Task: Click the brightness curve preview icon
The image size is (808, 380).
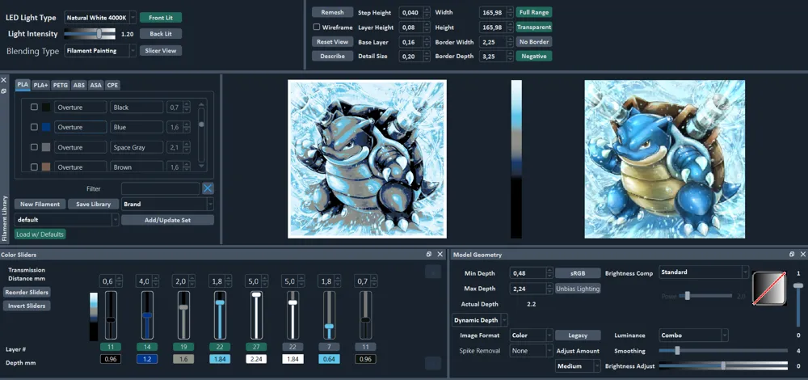Action: (x=769, y=289)
